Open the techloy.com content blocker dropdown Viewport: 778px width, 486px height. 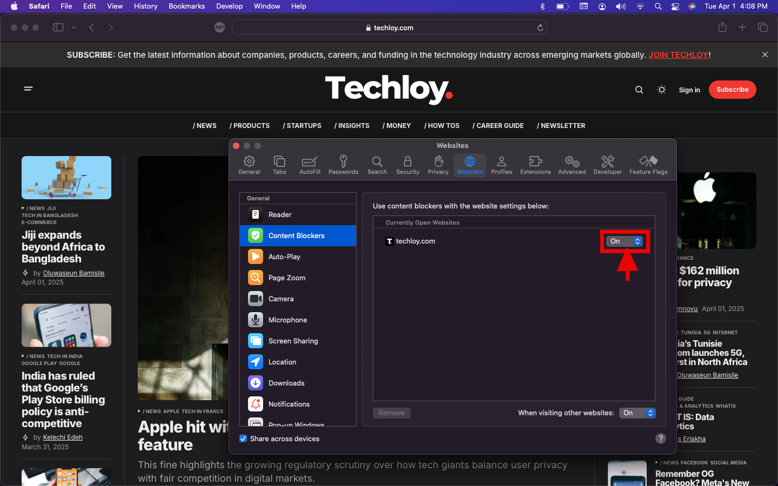click(624, 241)
